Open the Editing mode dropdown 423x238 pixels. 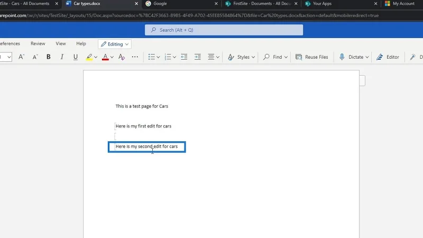(x=115, y=44)
